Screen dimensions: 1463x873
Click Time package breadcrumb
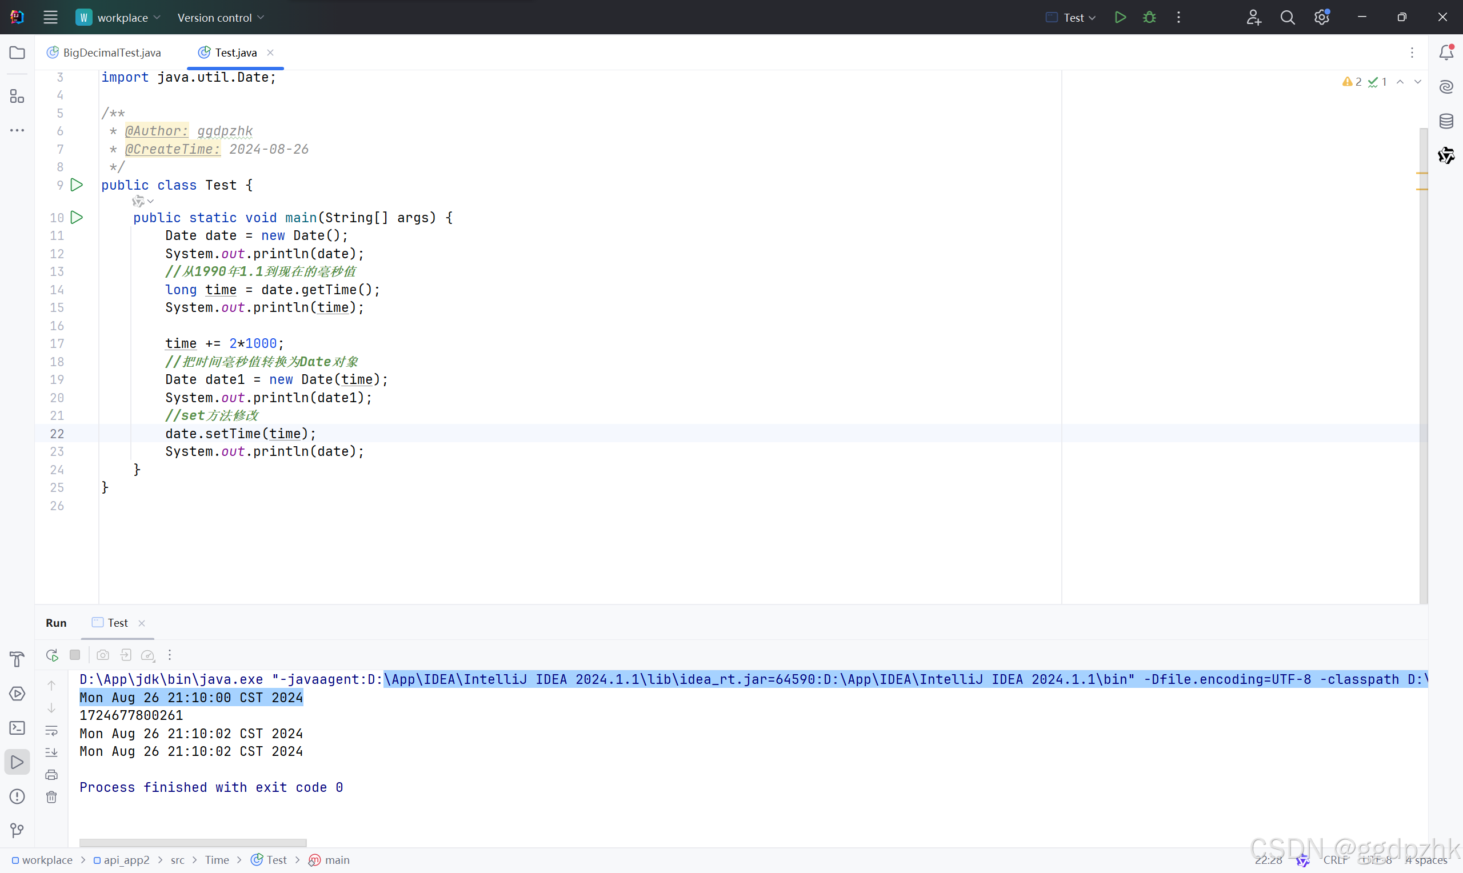[217, 860]
